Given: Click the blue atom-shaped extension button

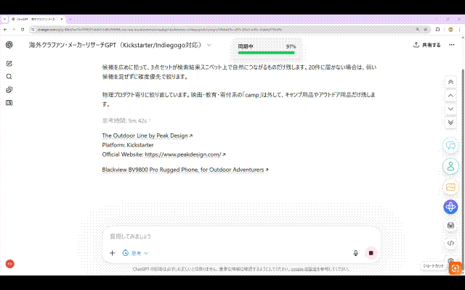Looking at the screenshot, I should click(x=450, y=207).
